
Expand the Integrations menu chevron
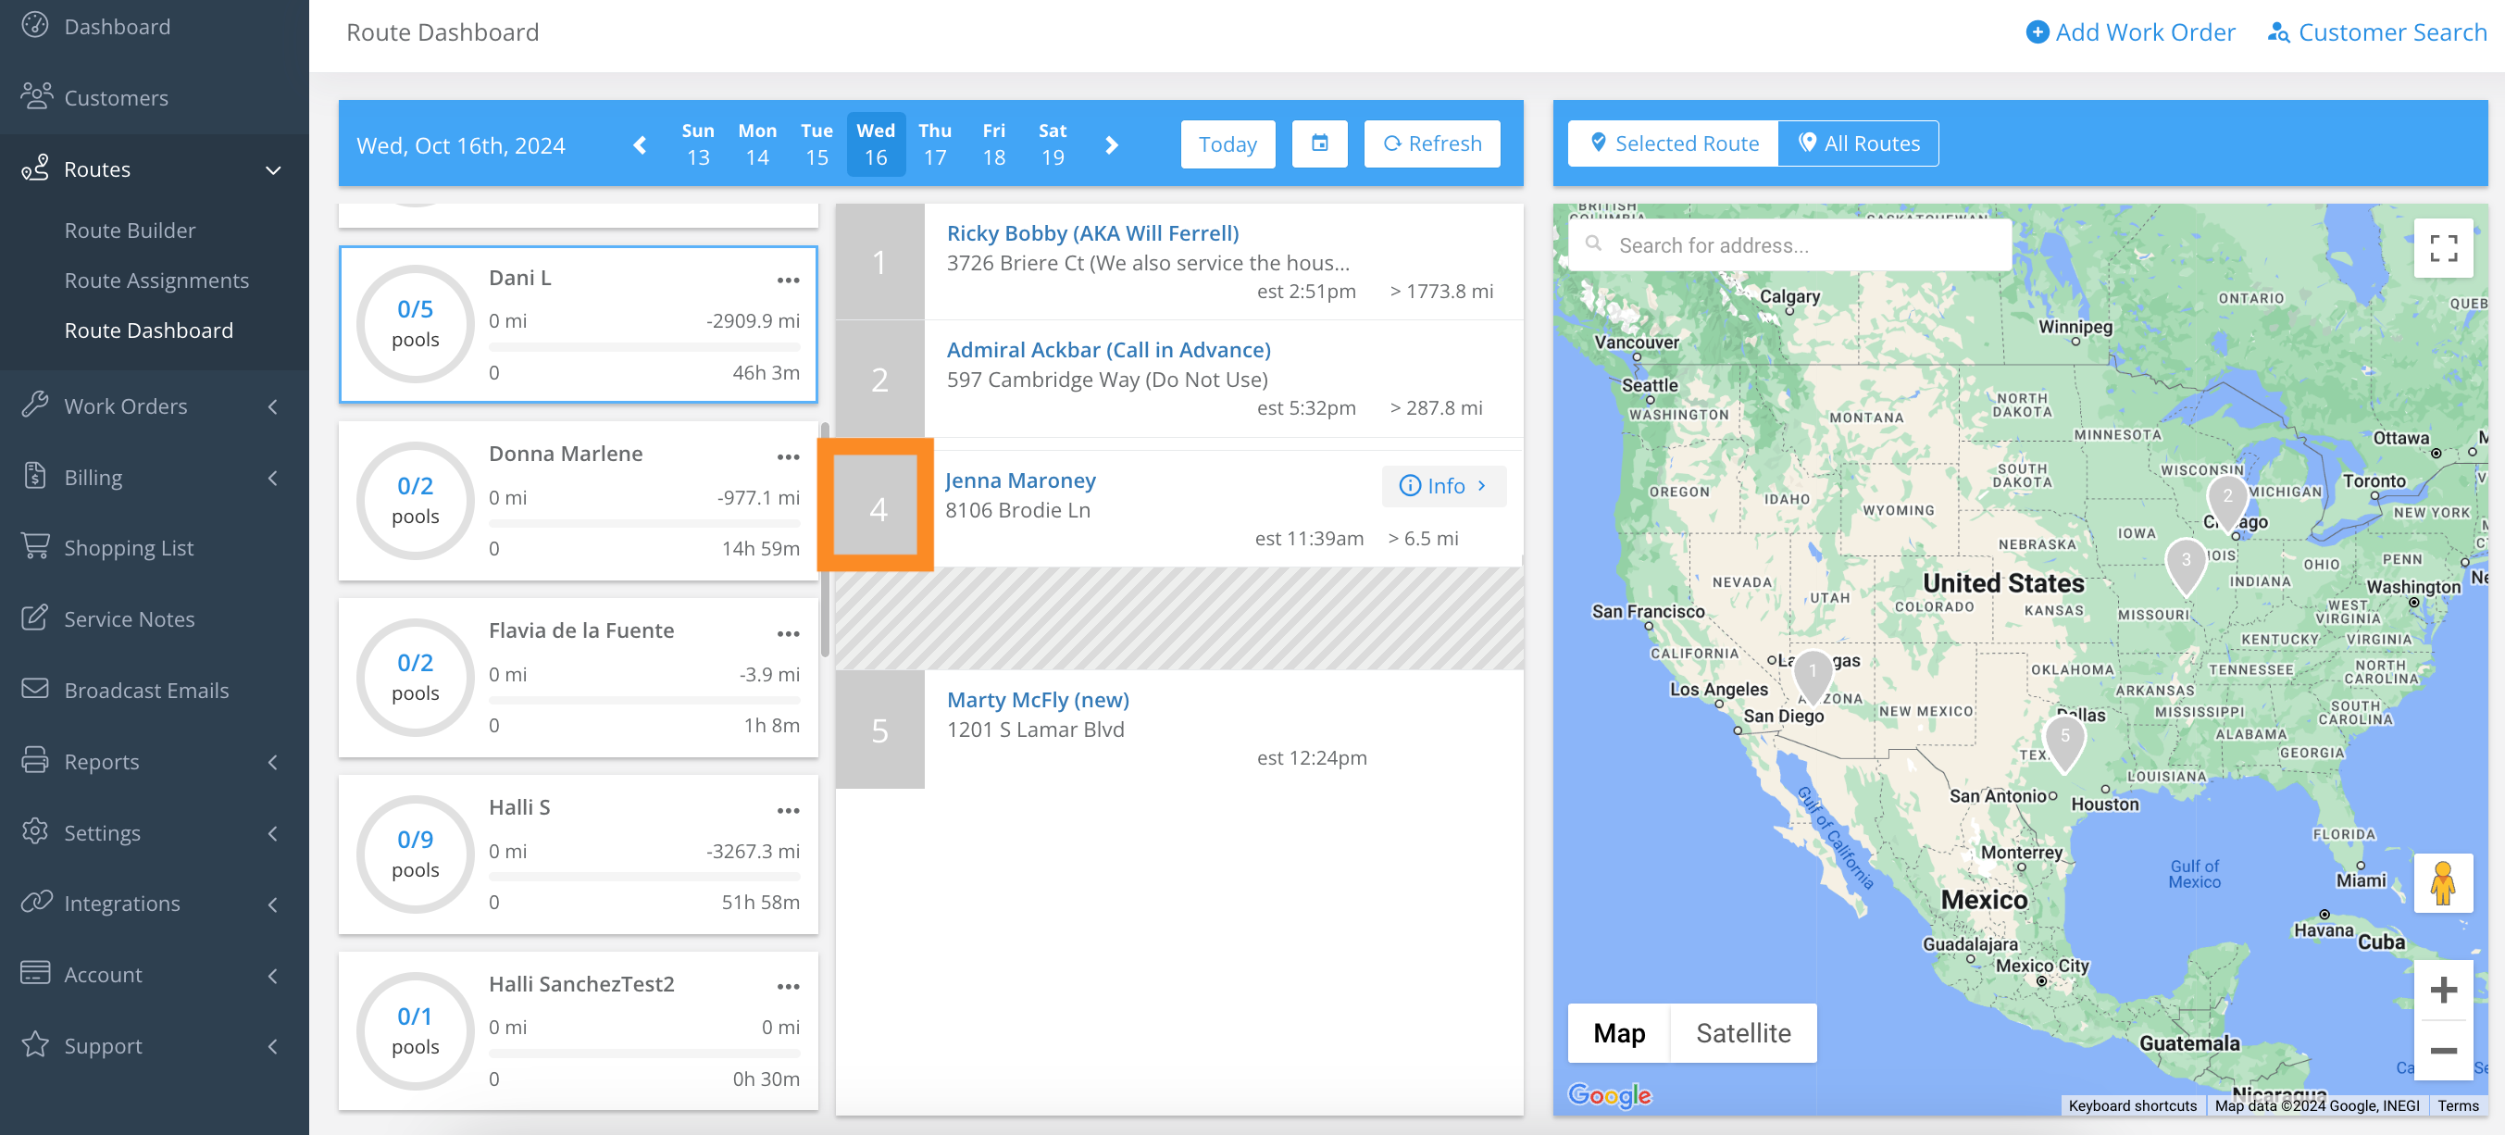point(273,904)
